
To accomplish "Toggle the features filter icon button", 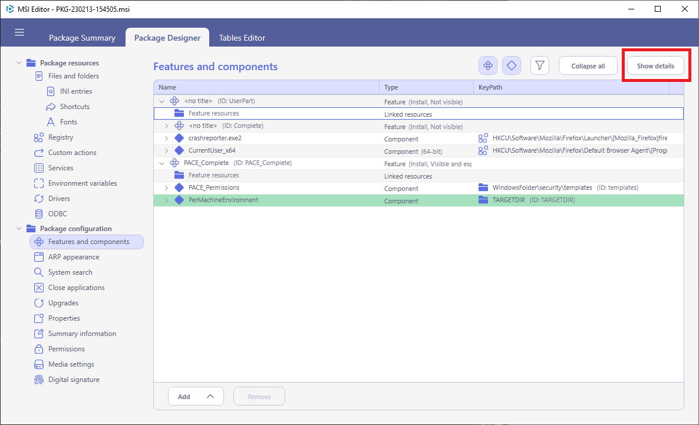I will point(487,66).
